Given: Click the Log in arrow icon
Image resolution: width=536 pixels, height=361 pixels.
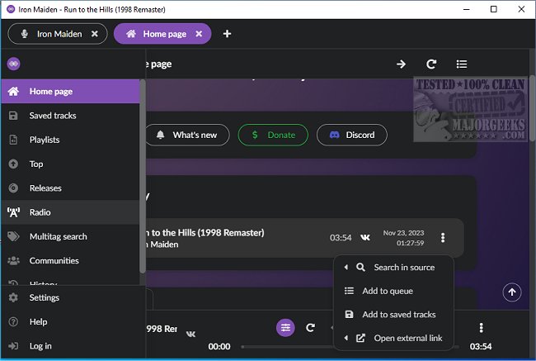Looking at the screenshot, I should (13, 346).
